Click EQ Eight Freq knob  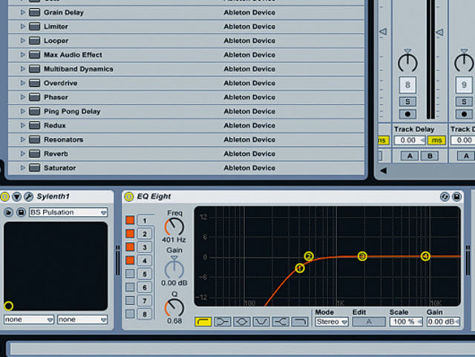(x=174, y=227)
